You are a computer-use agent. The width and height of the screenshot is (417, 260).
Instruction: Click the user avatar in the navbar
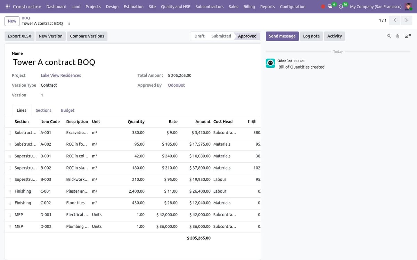pos(409,7)
